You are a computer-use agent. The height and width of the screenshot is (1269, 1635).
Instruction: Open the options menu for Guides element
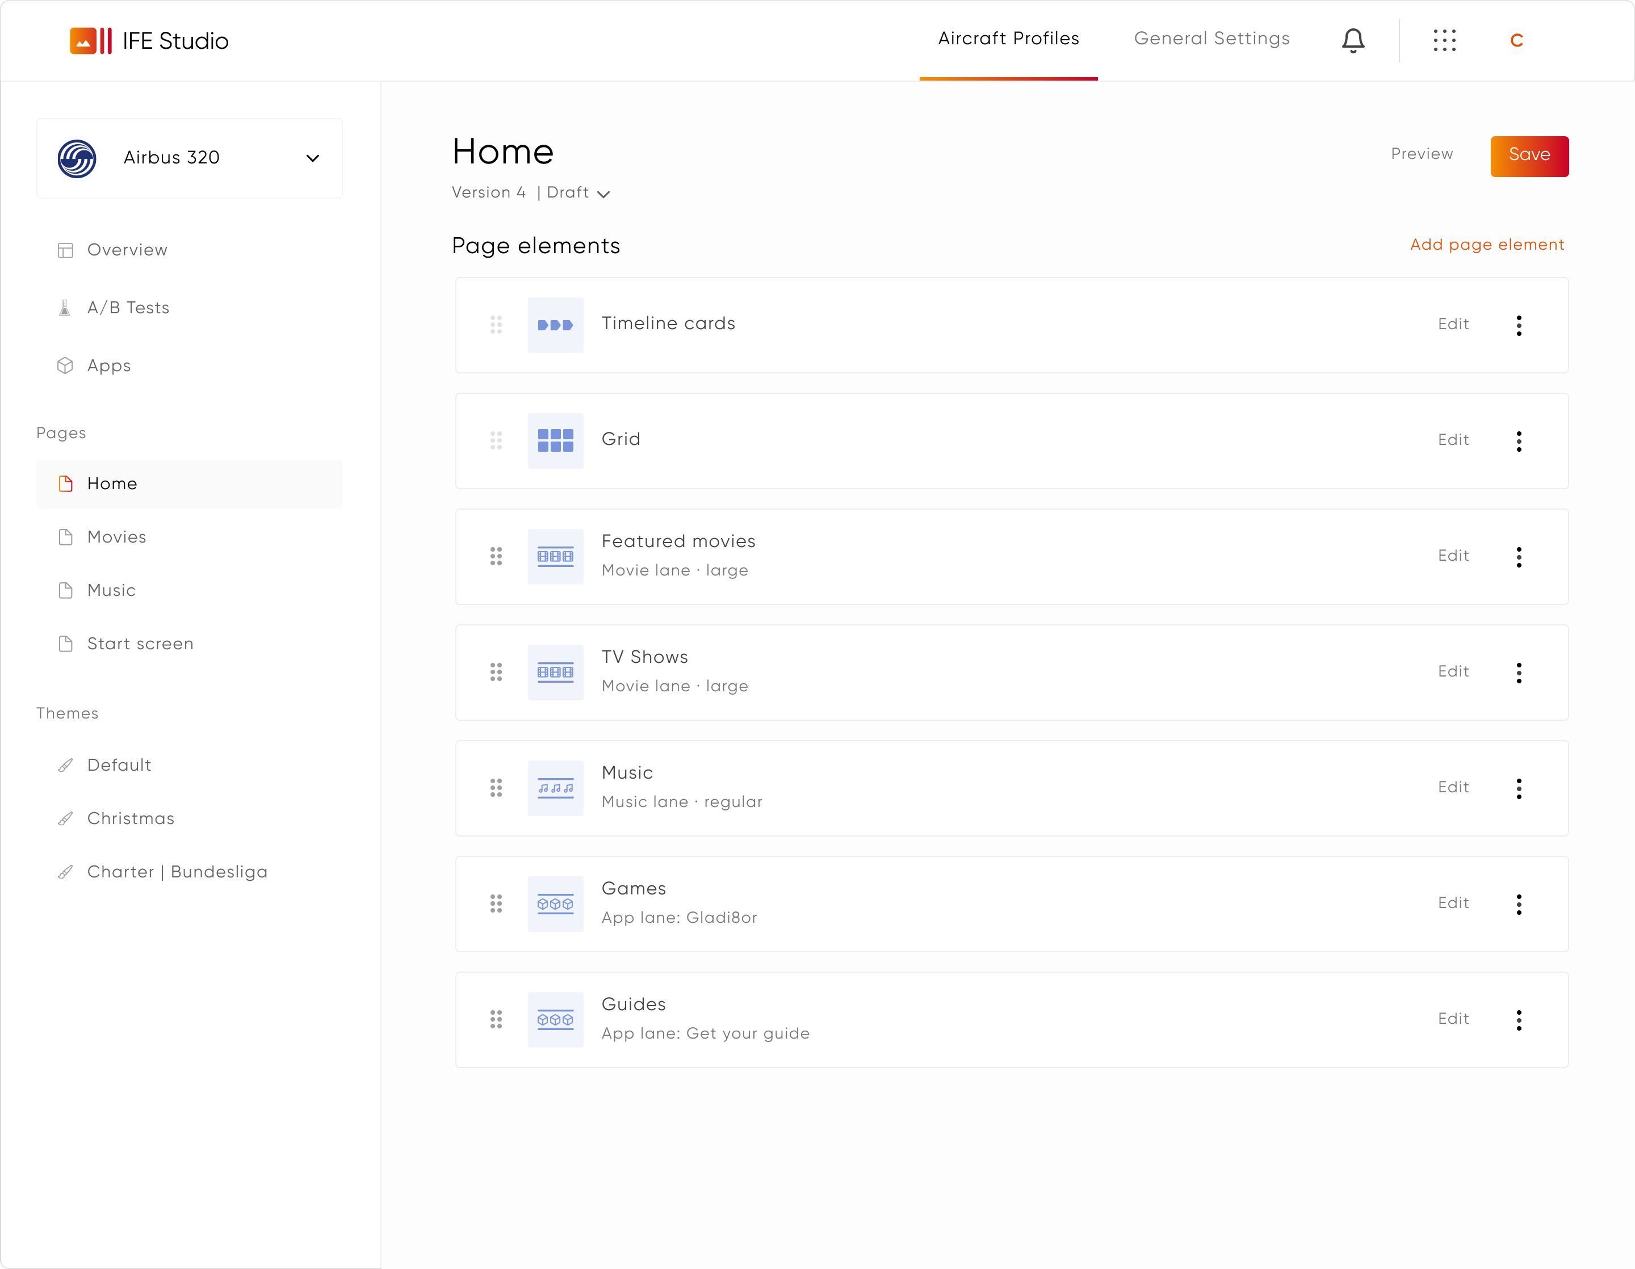(x=1520, y=1019)
